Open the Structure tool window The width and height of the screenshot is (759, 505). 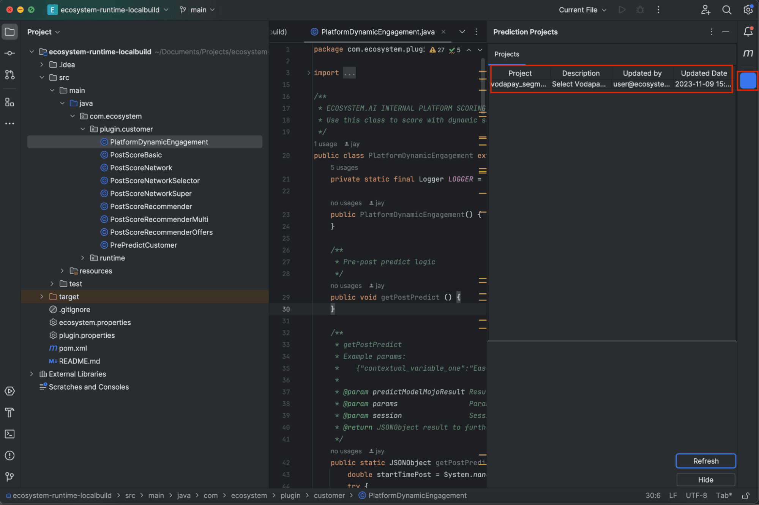(9, 102)
